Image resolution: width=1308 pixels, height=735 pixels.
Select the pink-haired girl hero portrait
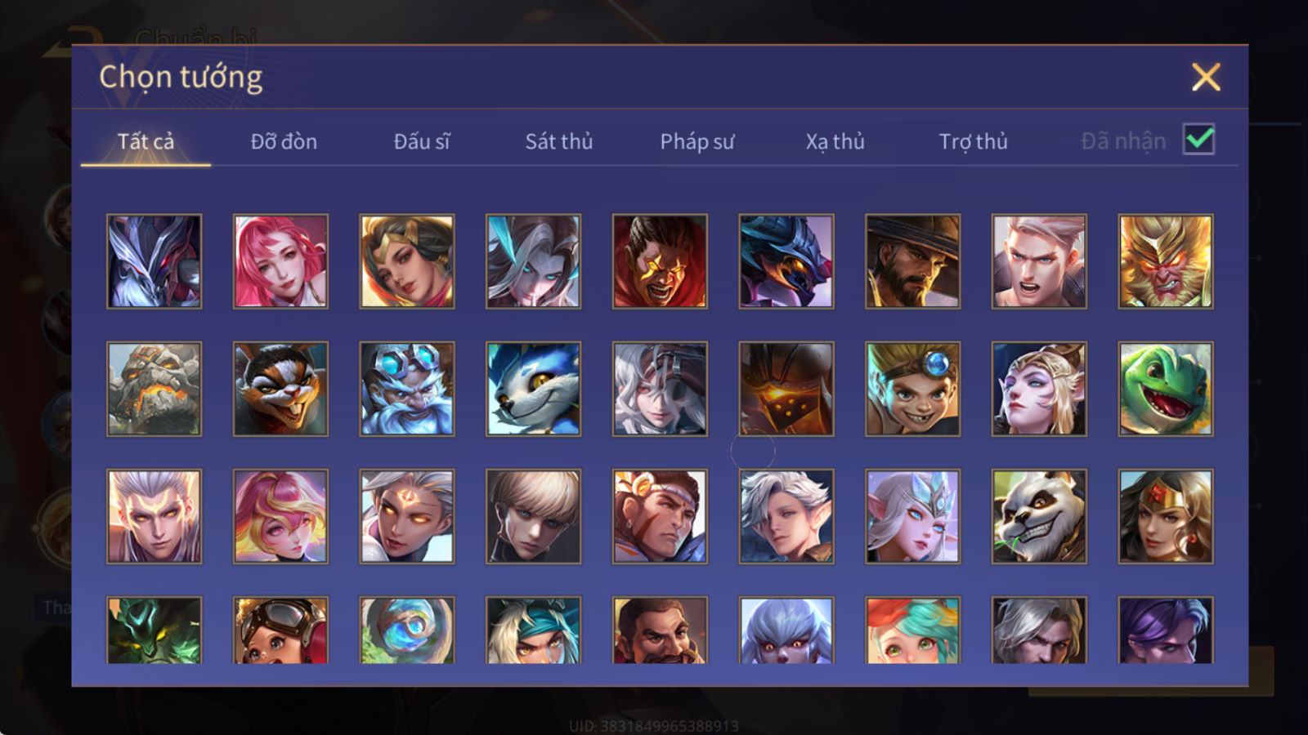pos(280,261)
